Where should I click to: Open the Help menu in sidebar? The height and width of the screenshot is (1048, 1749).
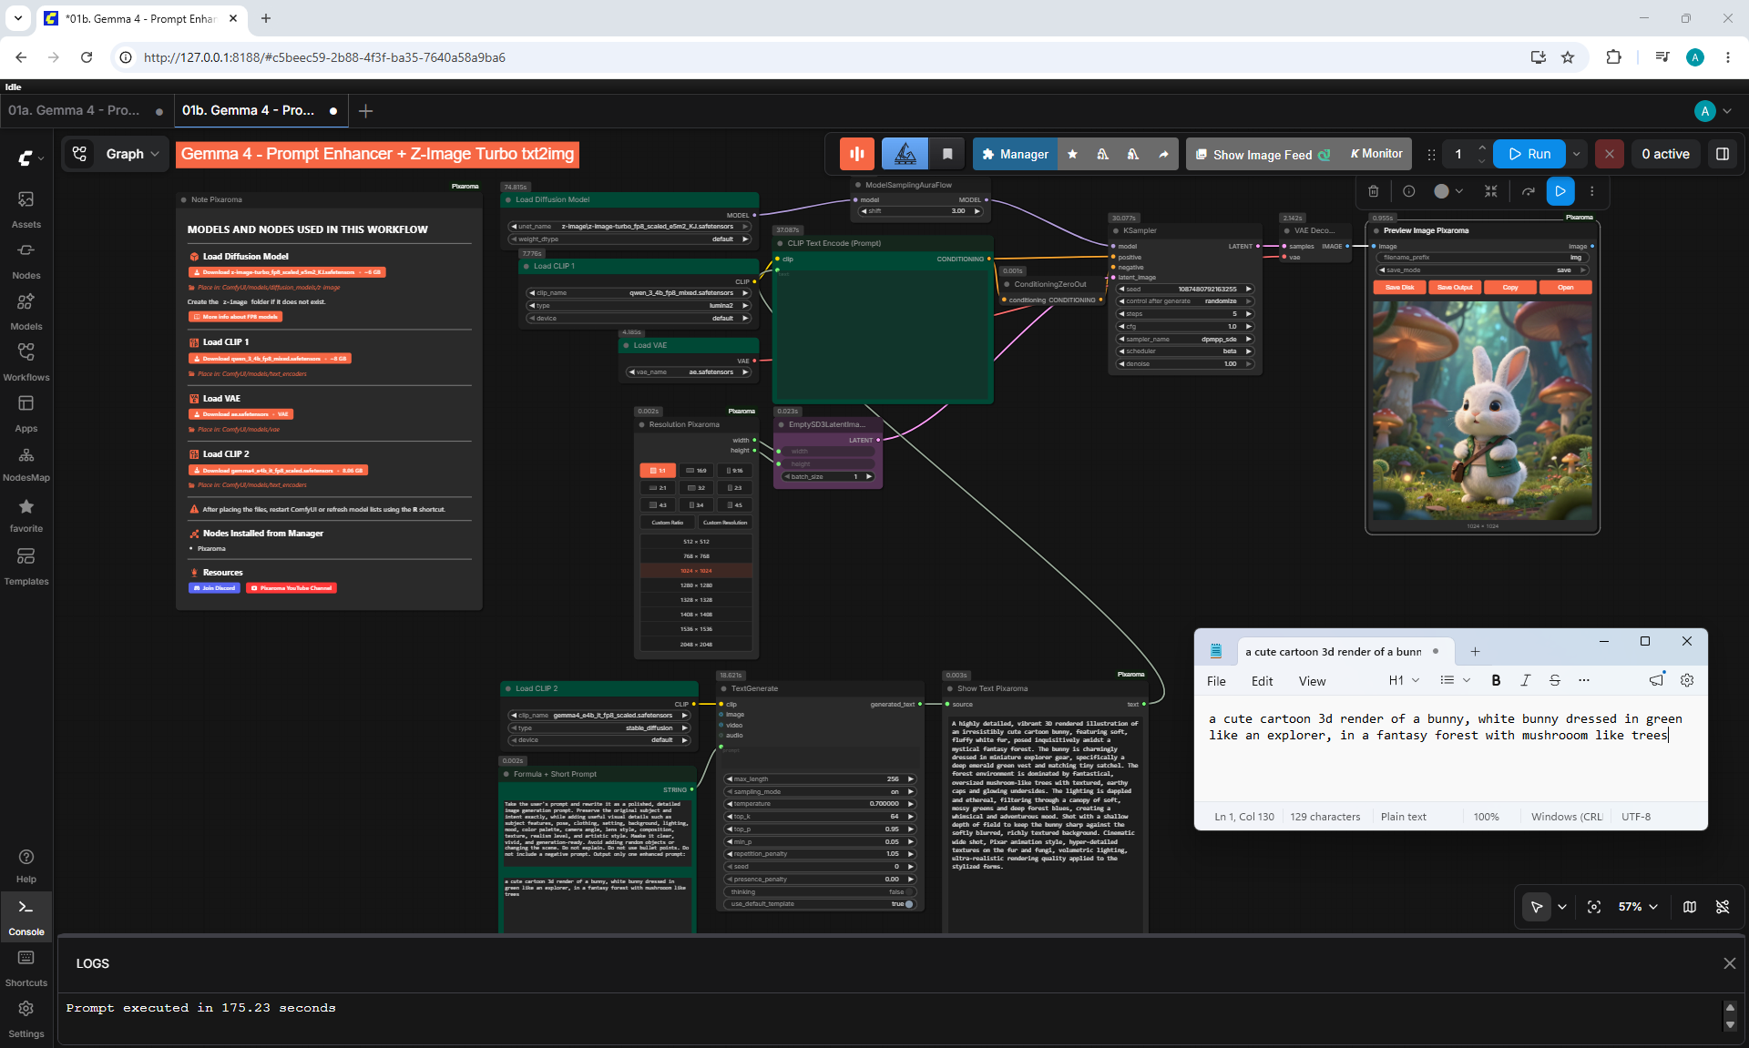coord(26,865)
